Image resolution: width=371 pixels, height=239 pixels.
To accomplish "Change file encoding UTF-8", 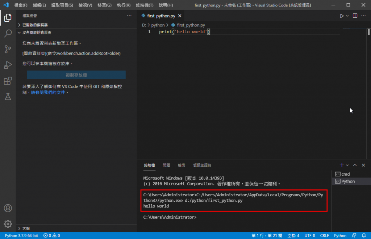I will pyautogui.click(x=310, y=235).
